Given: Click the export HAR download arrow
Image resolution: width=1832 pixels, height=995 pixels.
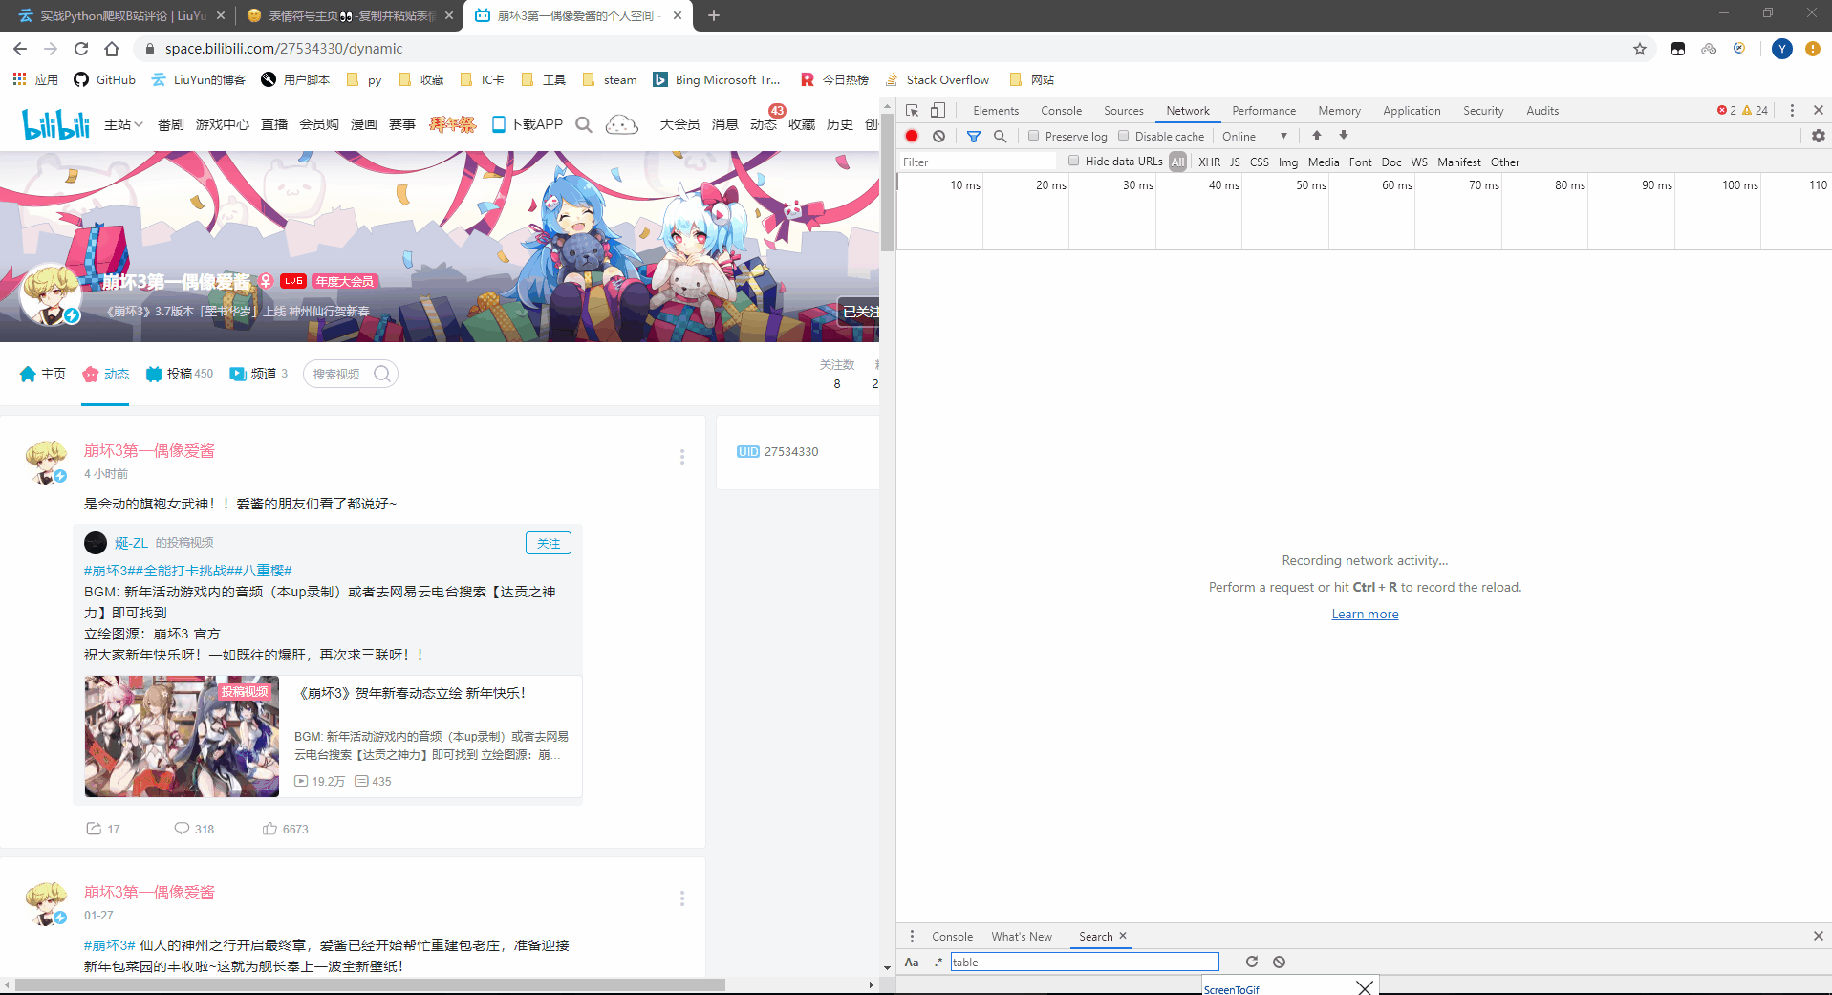Looking at the screenshot, I should (x=1344, y=137).
